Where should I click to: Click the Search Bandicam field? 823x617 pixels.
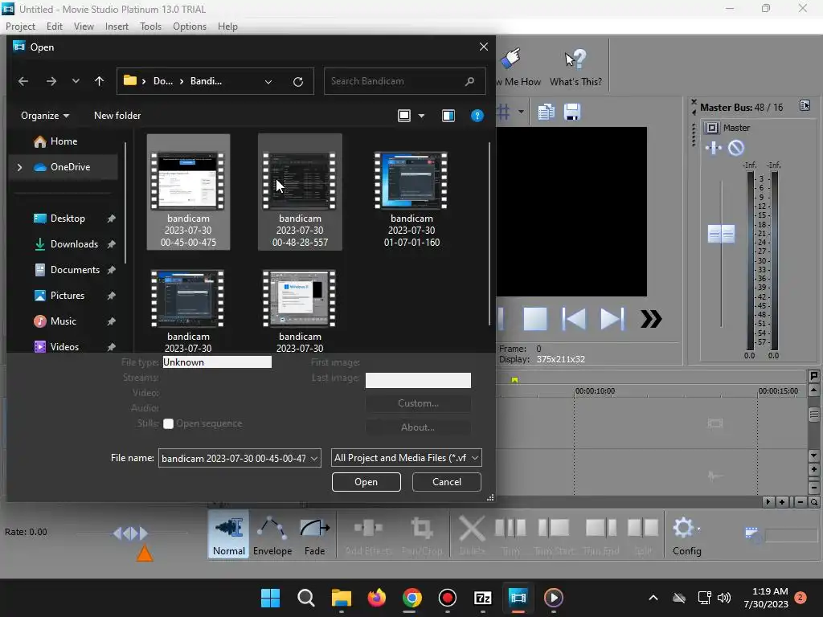tap(405, 81)
